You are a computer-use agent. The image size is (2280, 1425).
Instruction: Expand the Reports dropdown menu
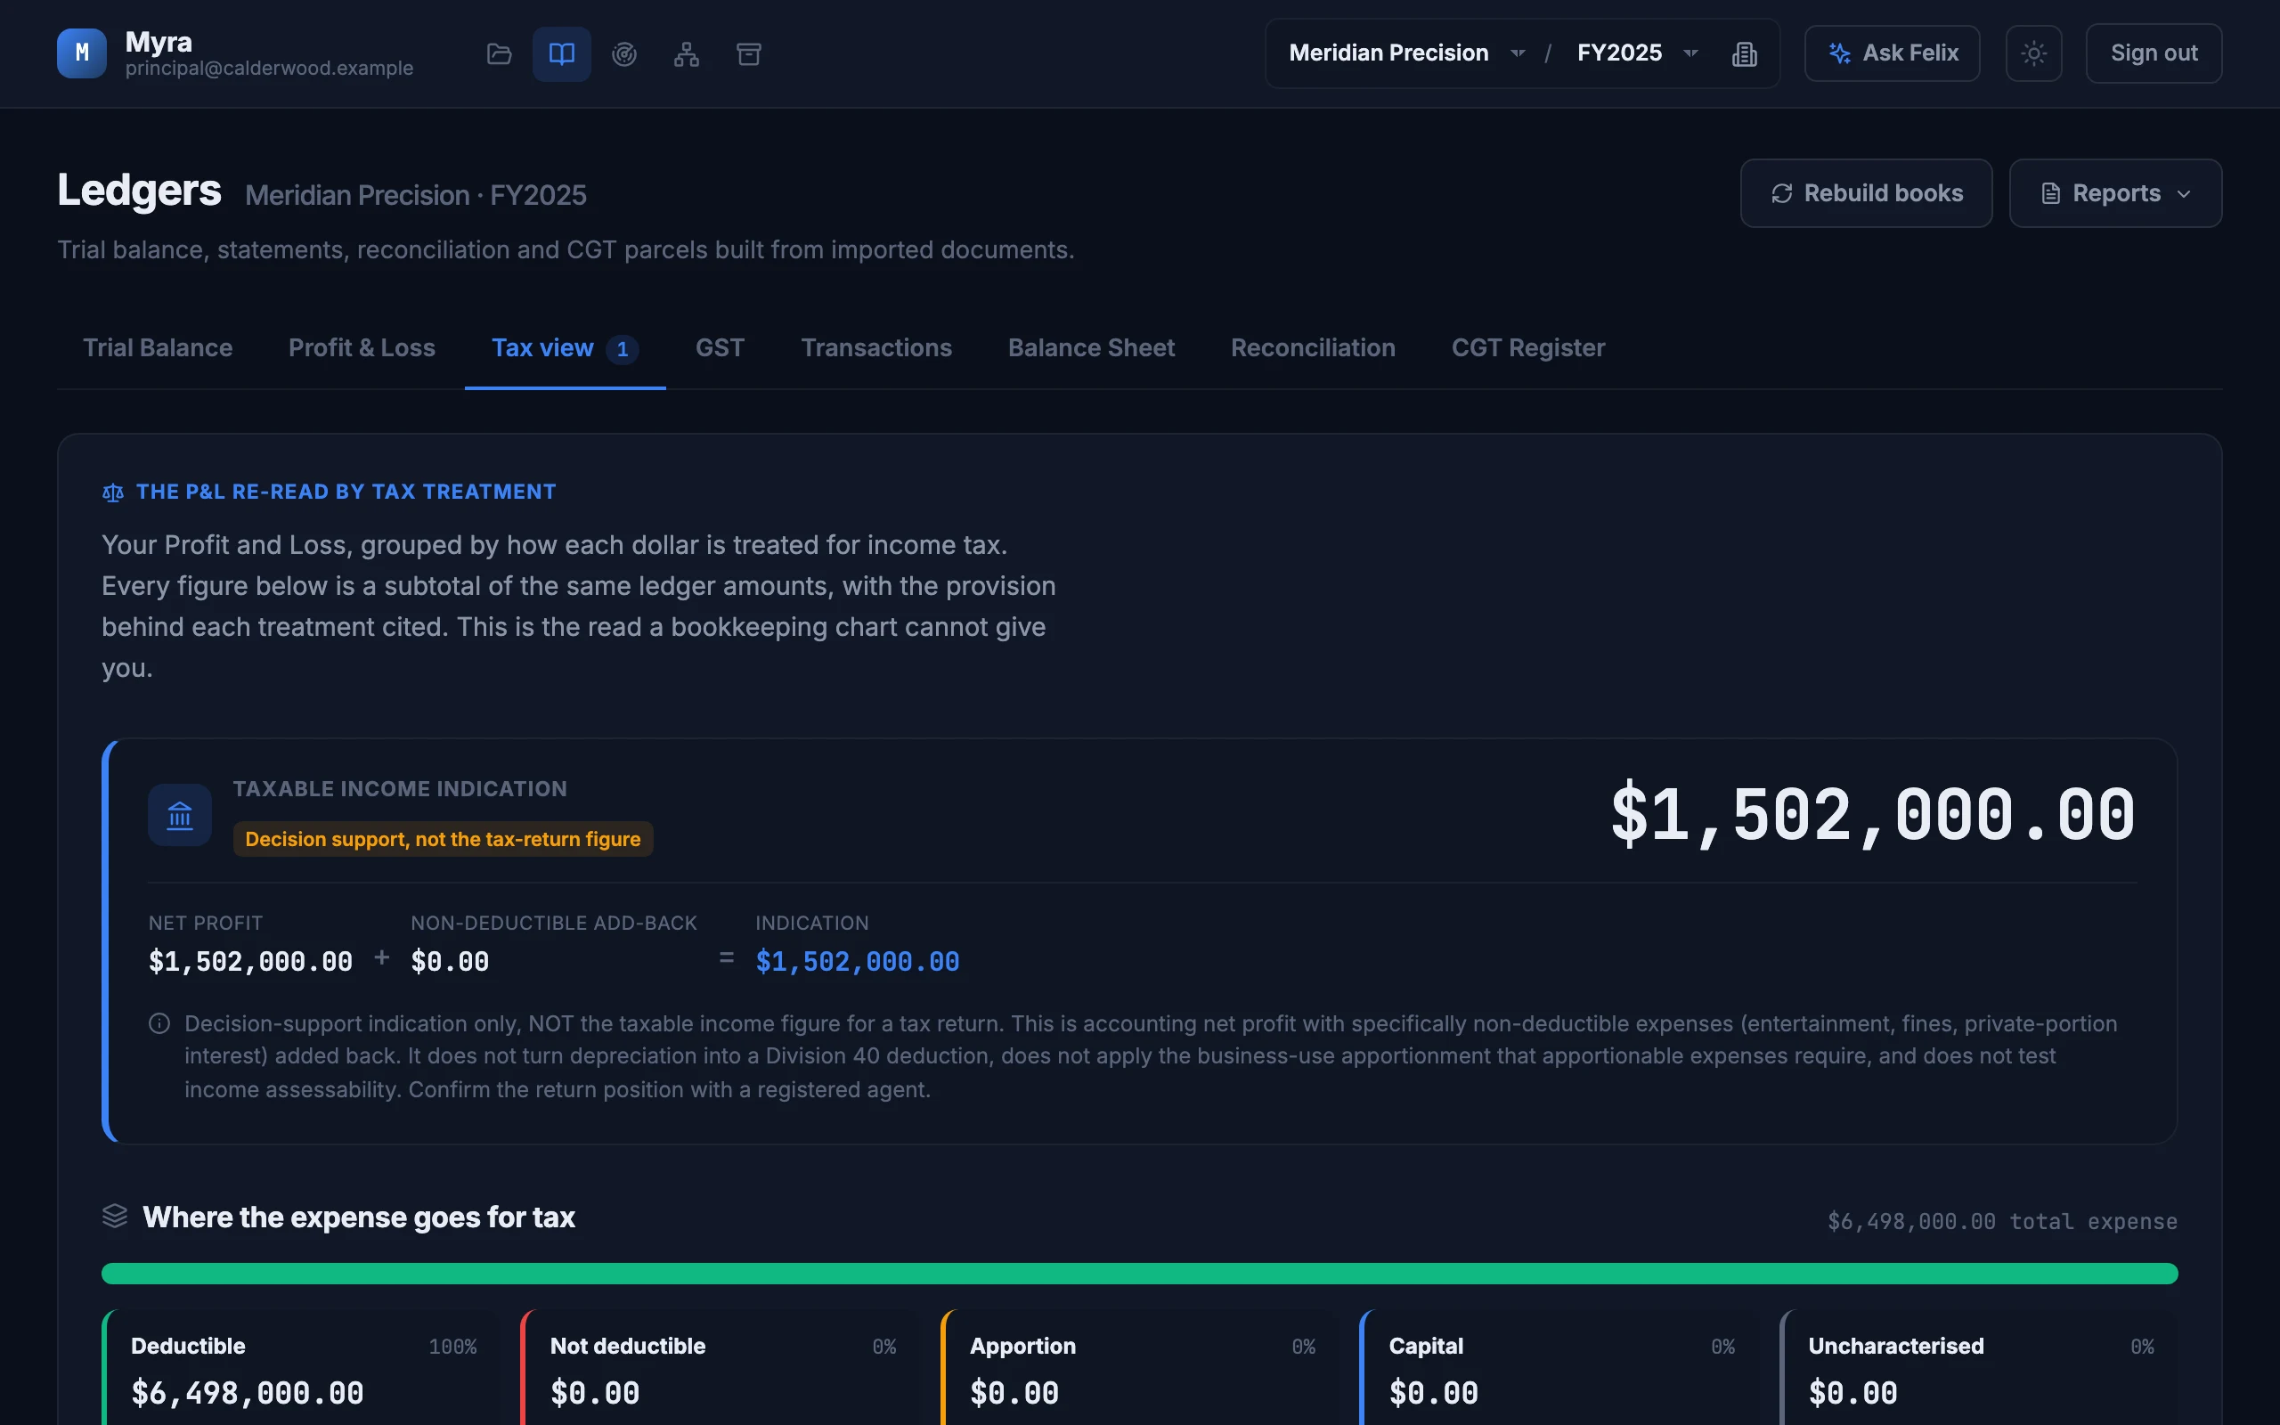(x=2115, y=193)
